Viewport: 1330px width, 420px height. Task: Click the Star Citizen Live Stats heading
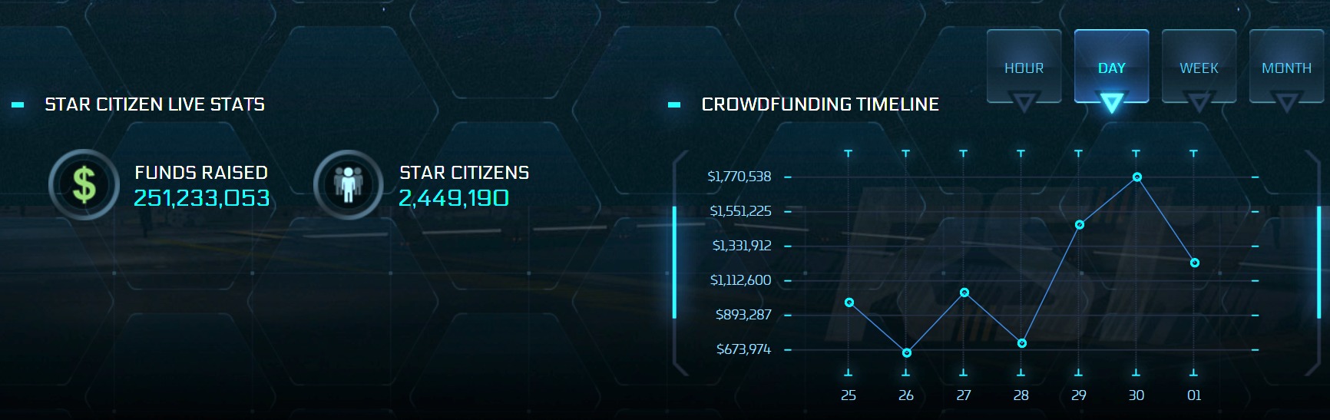click(x=154, y=104)
